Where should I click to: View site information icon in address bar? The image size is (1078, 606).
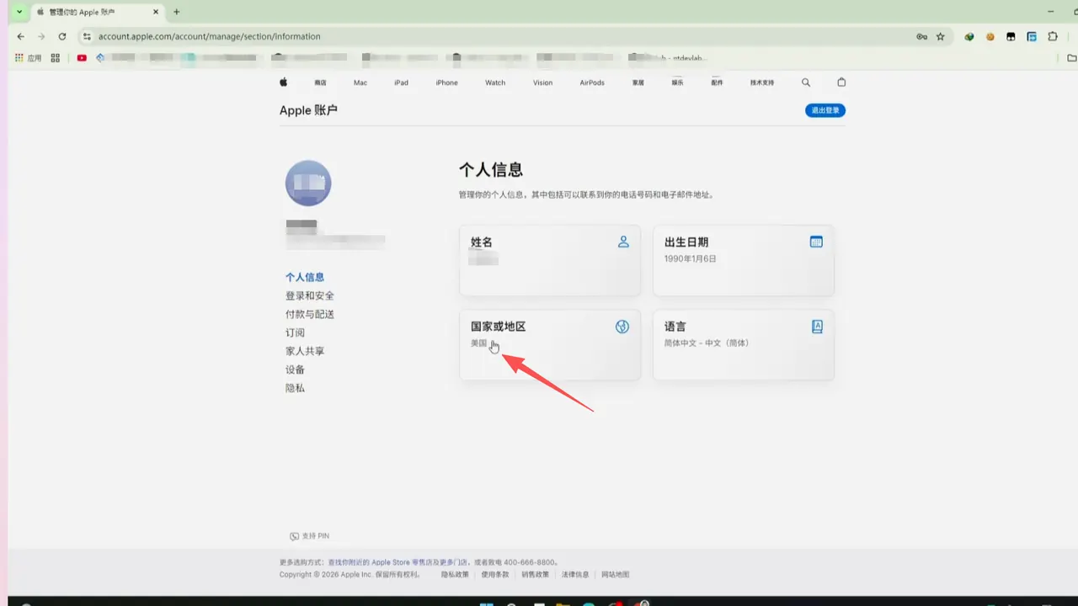point(86,37)
